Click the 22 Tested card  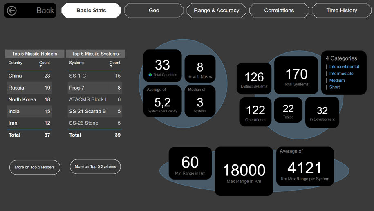(x=289, y=110)
